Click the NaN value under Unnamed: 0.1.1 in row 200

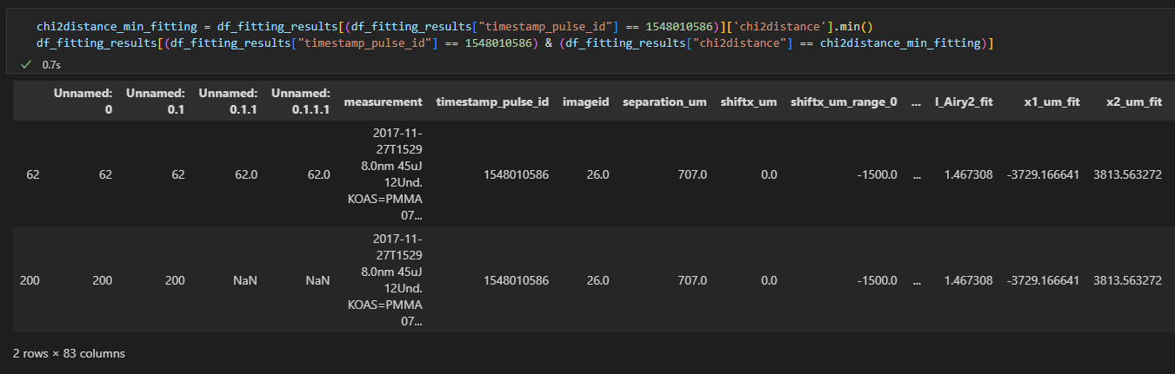245,280
